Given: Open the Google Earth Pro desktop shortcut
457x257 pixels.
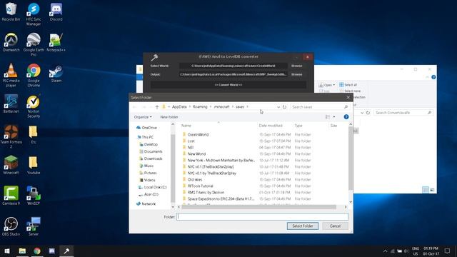Looking at the screenshot, I should coord(34,44).
